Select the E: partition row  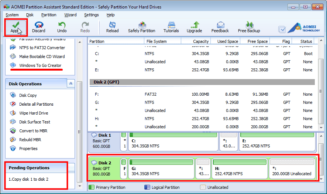202,70
